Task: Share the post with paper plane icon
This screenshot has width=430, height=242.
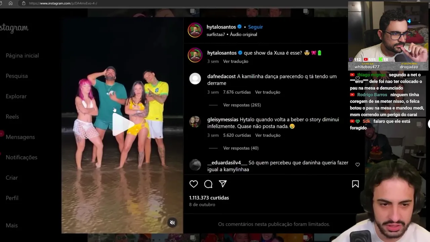Action: 223,184
